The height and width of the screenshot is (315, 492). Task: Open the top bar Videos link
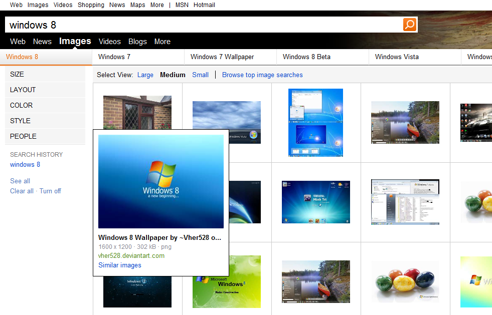point(63,5)
